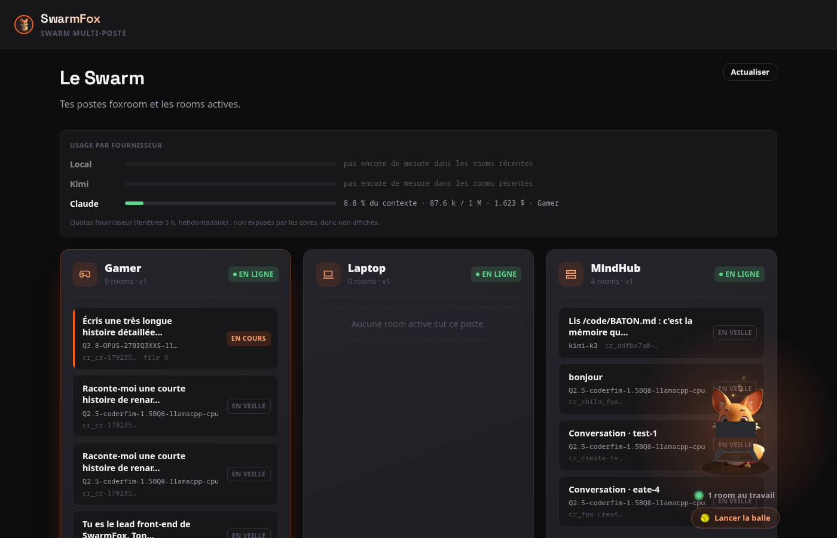
Task: Click the MindHub server icon
Action: (571, 274)
